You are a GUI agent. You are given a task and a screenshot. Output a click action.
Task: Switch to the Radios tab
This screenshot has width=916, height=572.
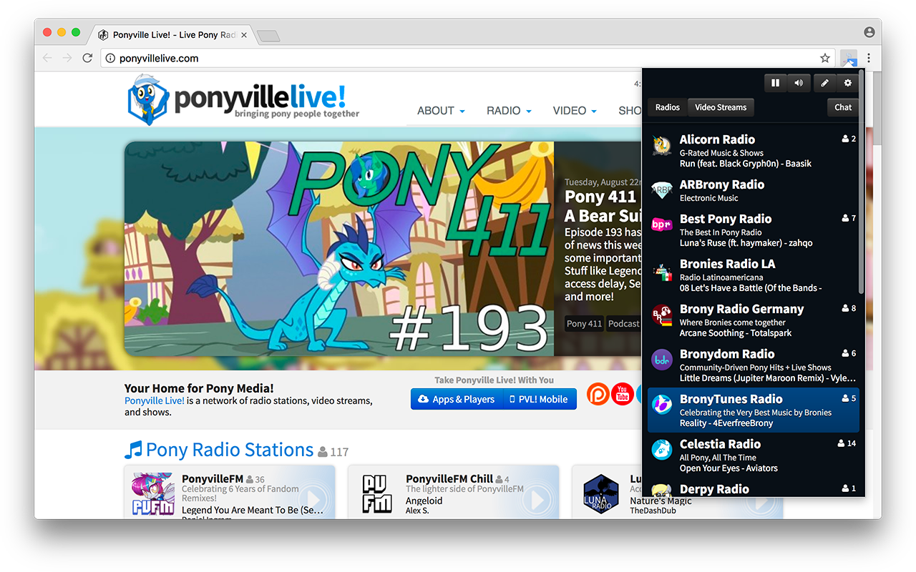click(x=668, y=107)
